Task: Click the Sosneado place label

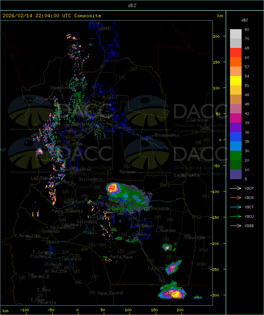Action: [50, 231]
